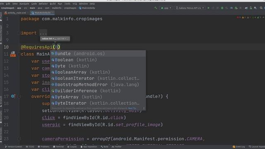Click the Search Everywhere magnifier icon
The width and height of the screenshot is (265, 149).
(x=261, y=8)
